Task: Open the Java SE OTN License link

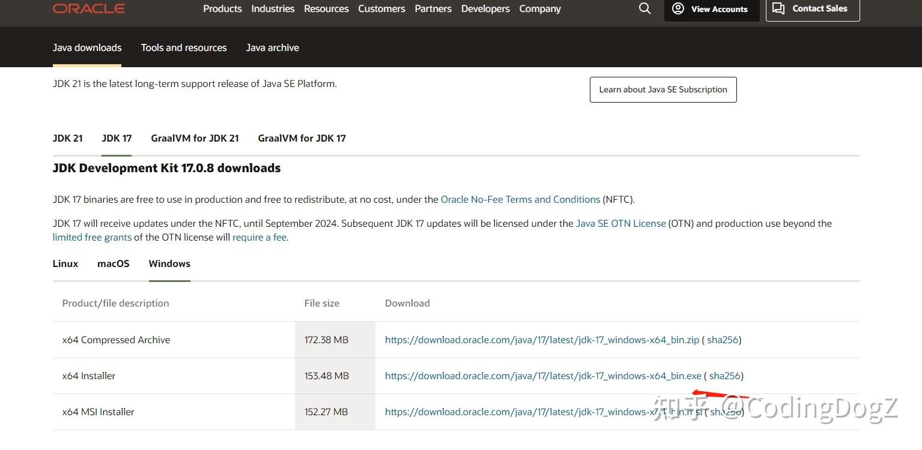Action: (x=620, y=224)
